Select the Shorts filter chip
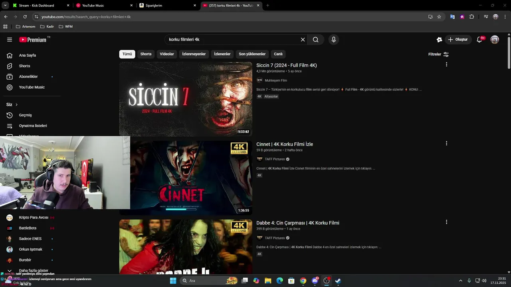Viewport: 511px width, 287px height. pyautogui.click(x=146, y=54)
